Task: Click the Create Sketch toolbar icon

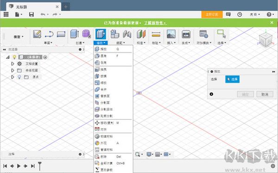Action: pyautogui.click(x=37, y=34)
